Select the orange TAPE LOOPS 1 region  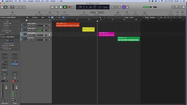pyautogui.click(x=68, y=24)
